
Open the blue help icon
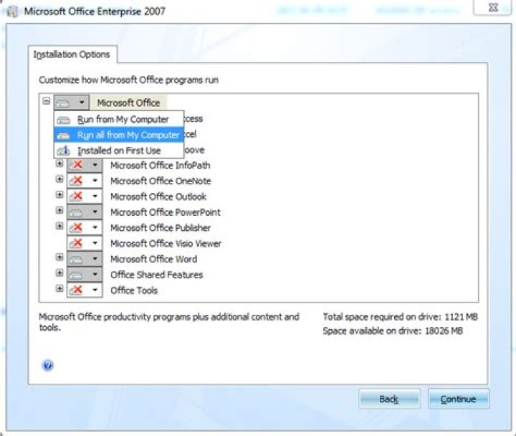click(48, 365)
